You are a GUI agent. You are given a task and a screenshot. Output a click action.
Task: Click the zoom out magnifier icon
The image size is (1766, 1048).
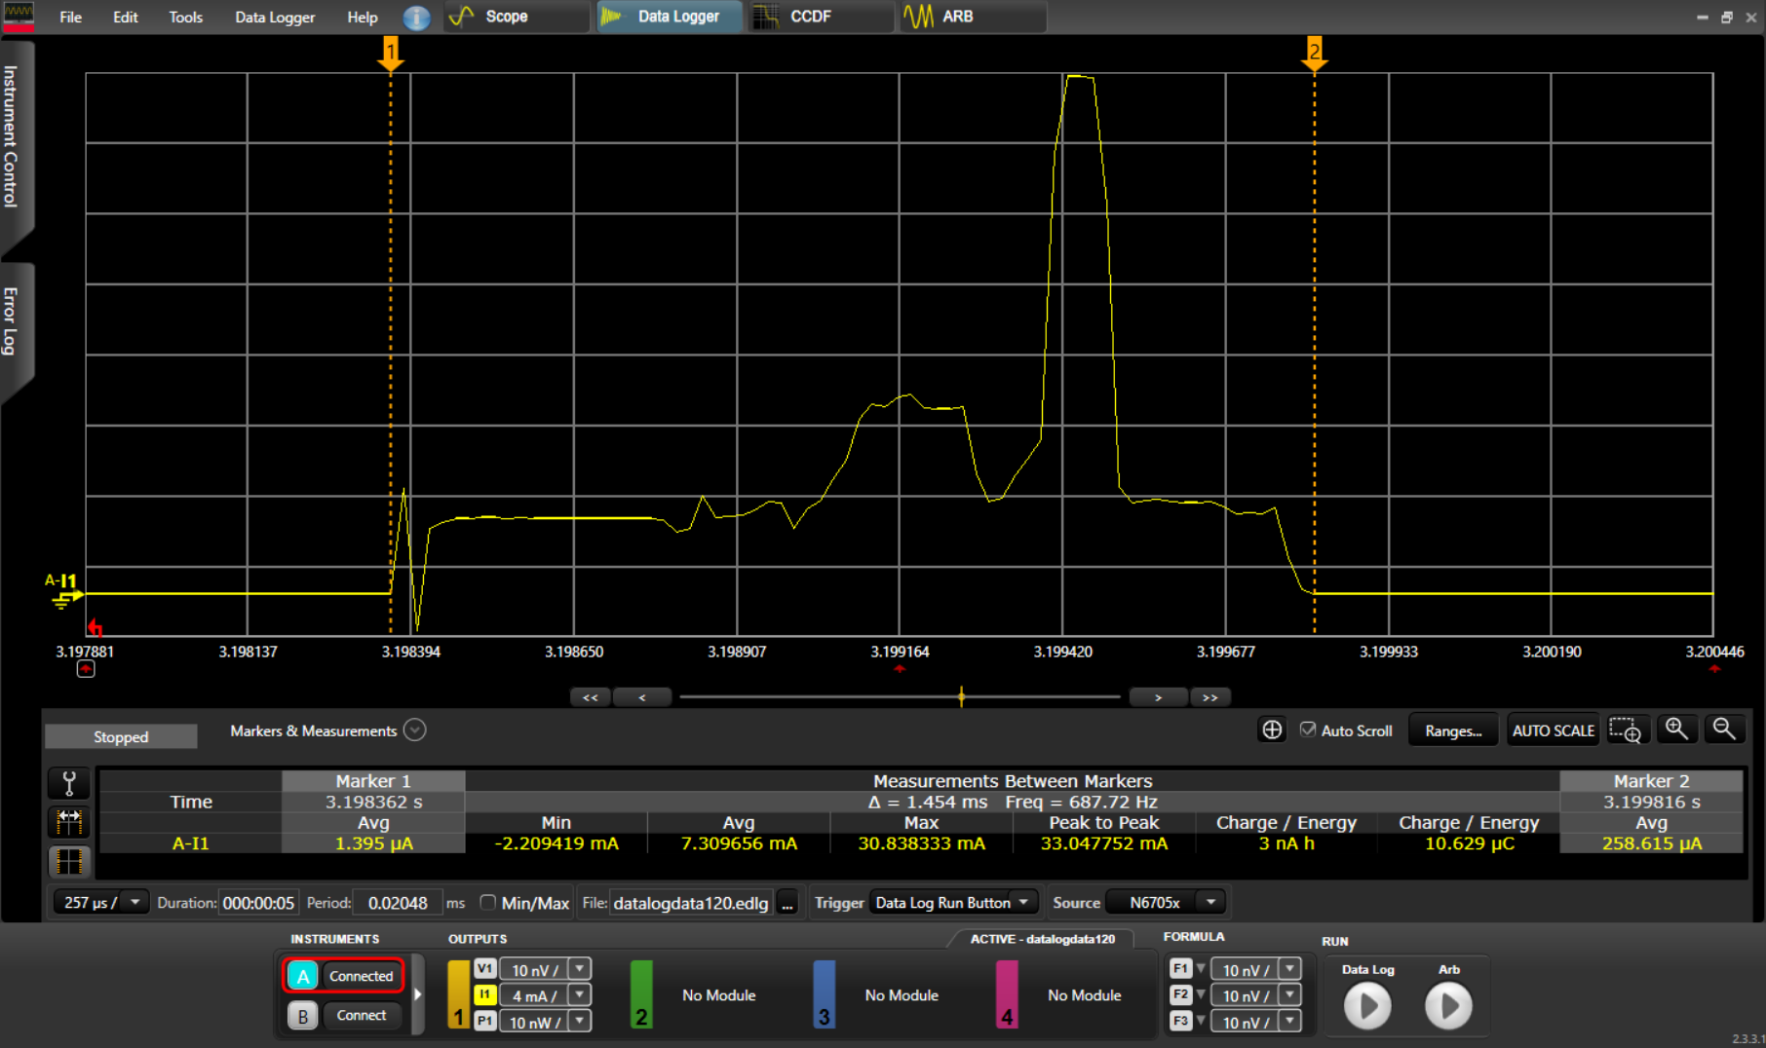1724,729
